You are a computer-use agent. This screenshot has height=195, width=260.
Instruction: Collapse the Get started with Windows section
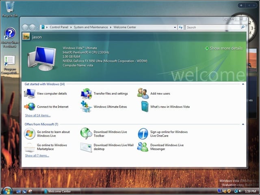(243, 84)
